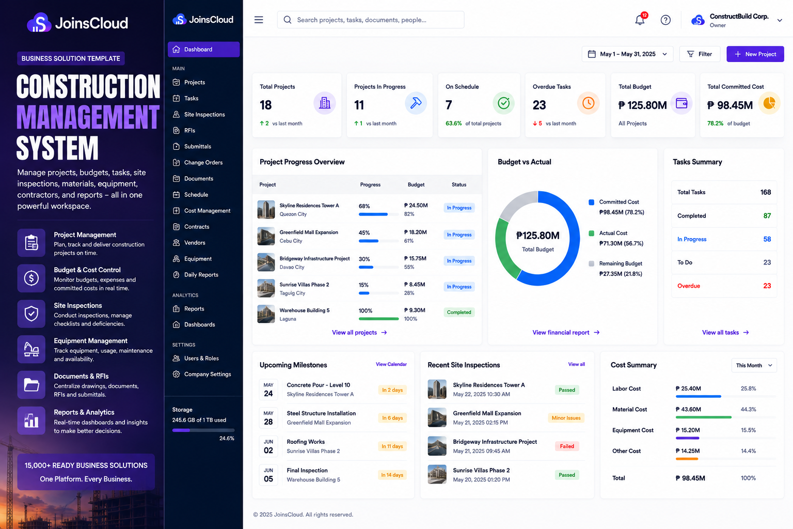The width and height of the screenshot is (793, 529).
Task: Open Change Orders in the sidebar
Action: tap(203, 163)
